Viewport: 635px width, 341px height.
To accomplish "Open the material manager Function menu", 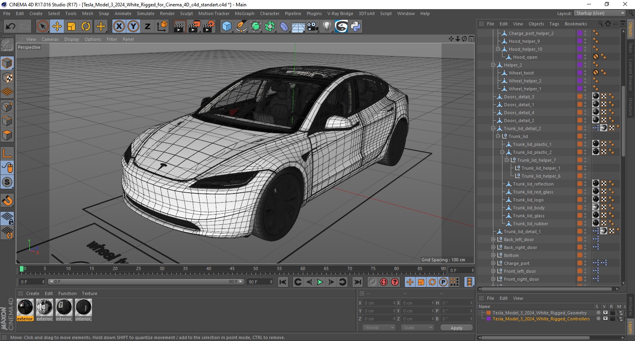I will point(67,293).
